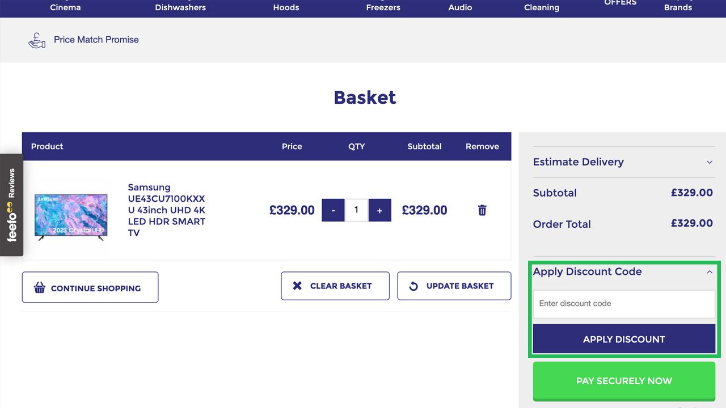Open the Hoods menu item

click(286, 7)
